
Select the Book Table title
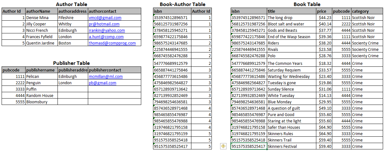point(307,4)
